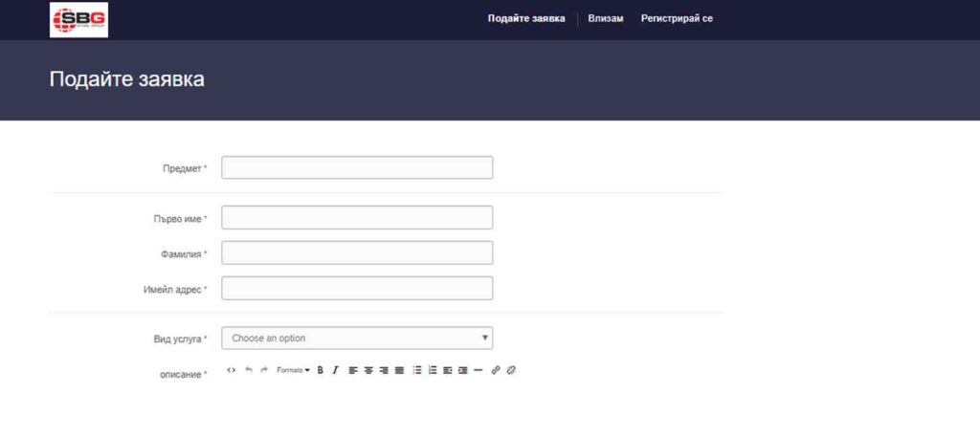Click the 'Вид услуга *' label
Image resolution: width=980 pixels, height=438 pixels.
click(180, 339)
